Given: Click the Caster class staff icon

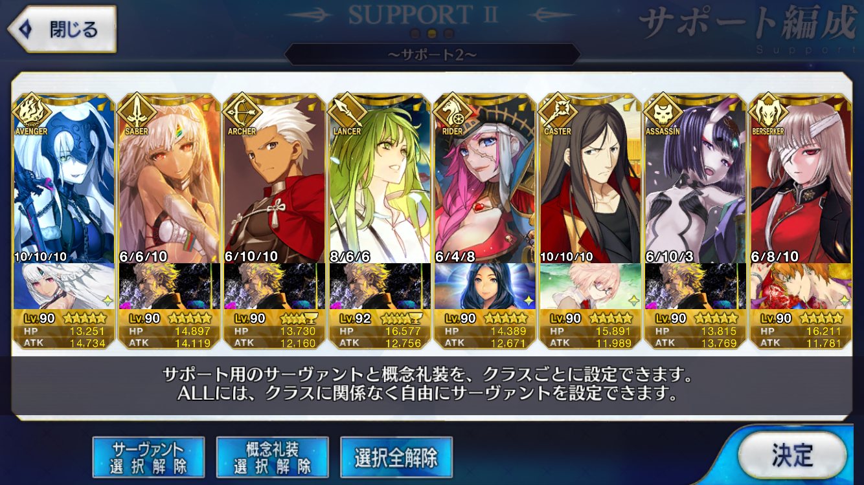Looking at the screenshot, I should tap(556, 111).
